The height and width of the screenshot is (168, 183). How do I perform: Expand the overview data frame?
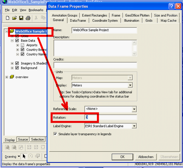7,77
